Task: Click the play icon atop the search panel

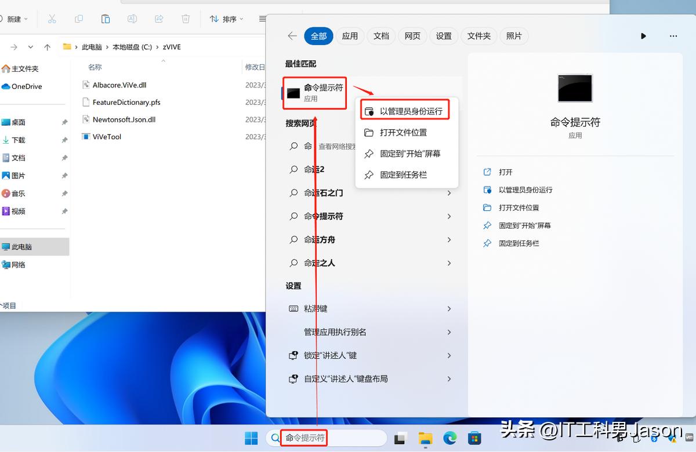Action: pos(643,35)
